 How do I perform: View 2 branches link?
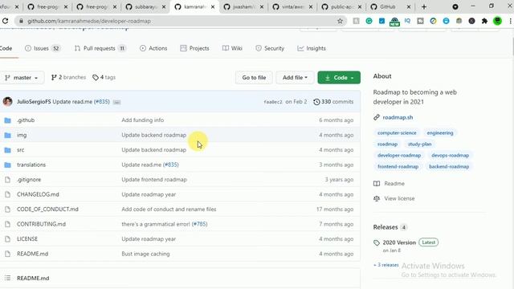tap(68, 77)
